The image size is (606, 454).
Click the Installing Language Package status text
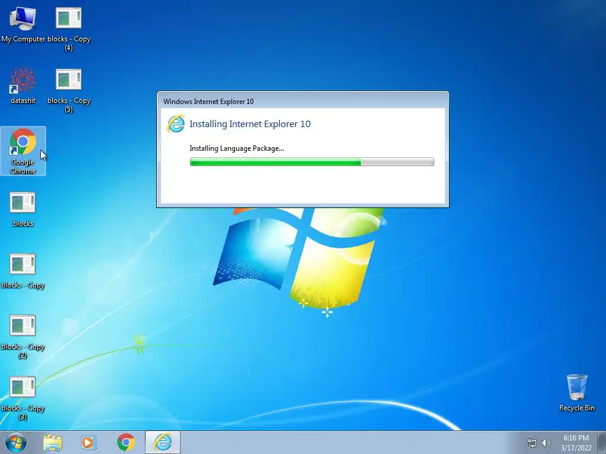click(x=237, y=148)
